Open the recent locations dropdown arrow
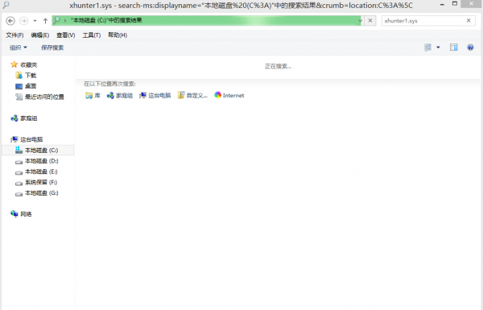 [x=35, y=21]
